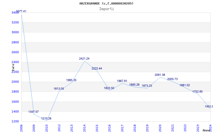Screen dimensions: 213x133
Task: Click the 1210.26 data label
Action: tap(46, 118)
